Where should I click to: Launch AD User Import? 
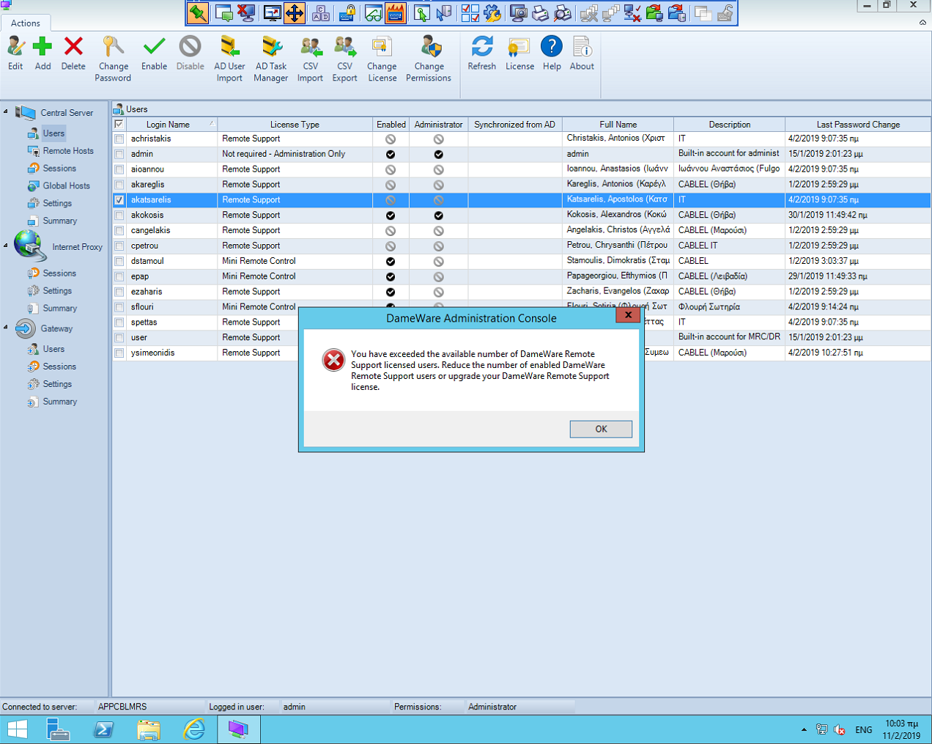point(229,59)
